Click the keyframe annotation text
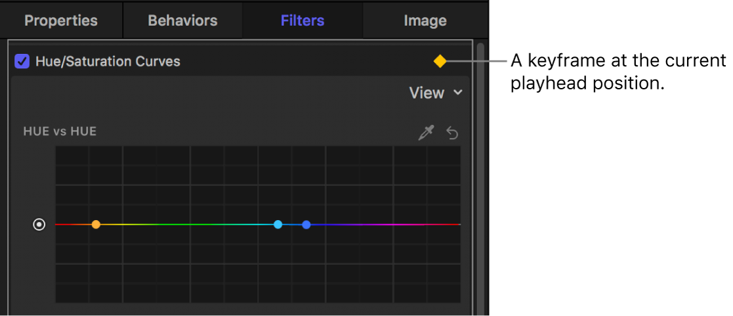 click(617, 72)
